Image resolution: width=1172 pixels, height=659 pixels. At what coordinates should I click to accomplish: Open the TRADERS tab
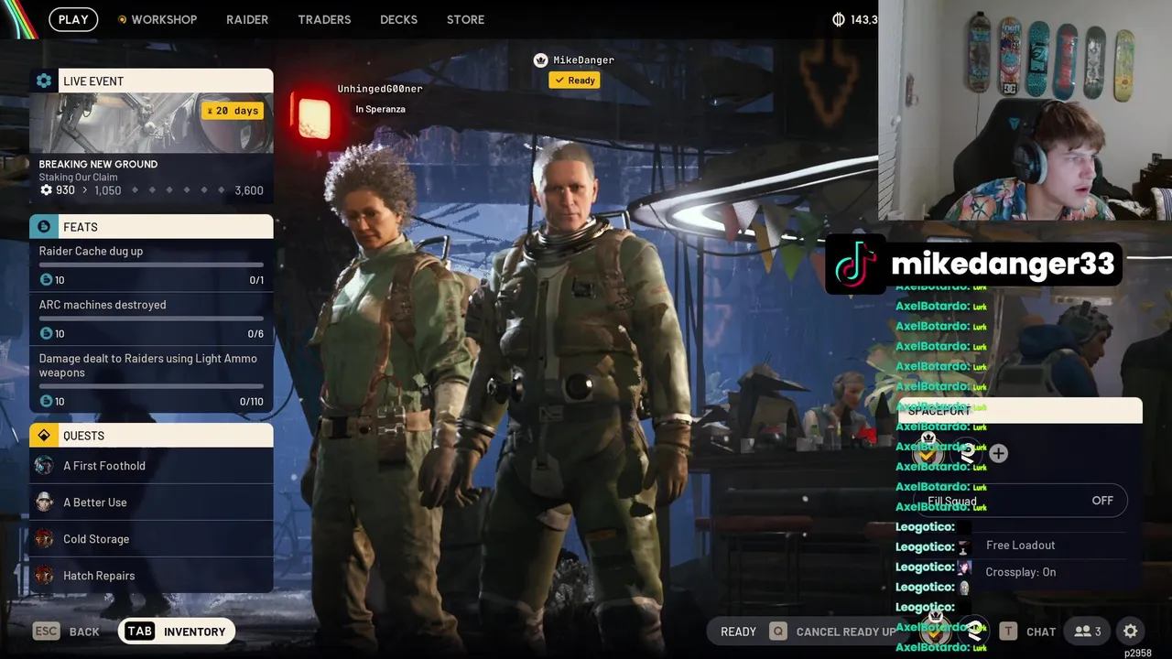324,19
